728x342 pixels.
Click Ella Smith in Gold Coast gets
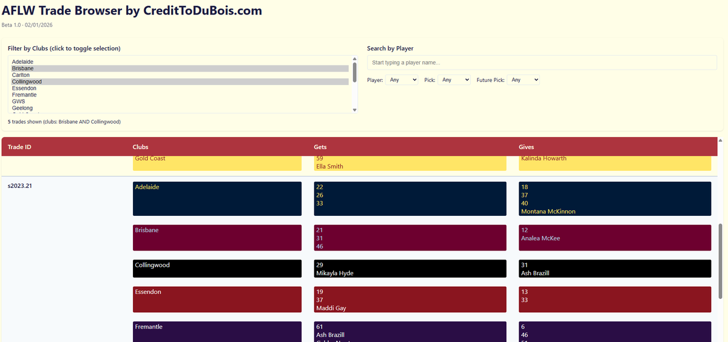click(329, 166)
